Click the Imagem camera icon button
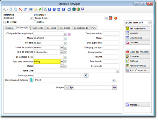The width and height of the screenshot is (158, 120). point(71,88)
